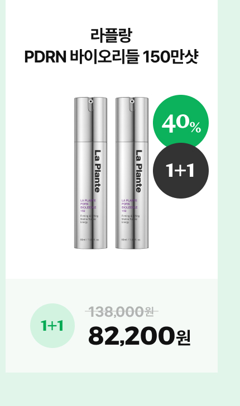The height and width of the screenshot is (406, 240).
Task: Open PDRN 바이오리들 150만샷 product title
Action: pyautogui.click(x=112, y=57)
